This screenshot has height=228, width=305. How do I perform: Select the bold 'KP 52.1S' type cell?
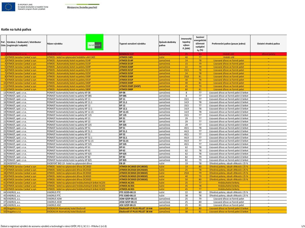[139, 141]
